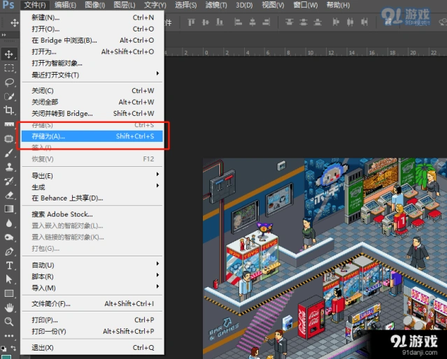Reset default foreground and background colors
The image size is (447, 359).
(3, 348)
